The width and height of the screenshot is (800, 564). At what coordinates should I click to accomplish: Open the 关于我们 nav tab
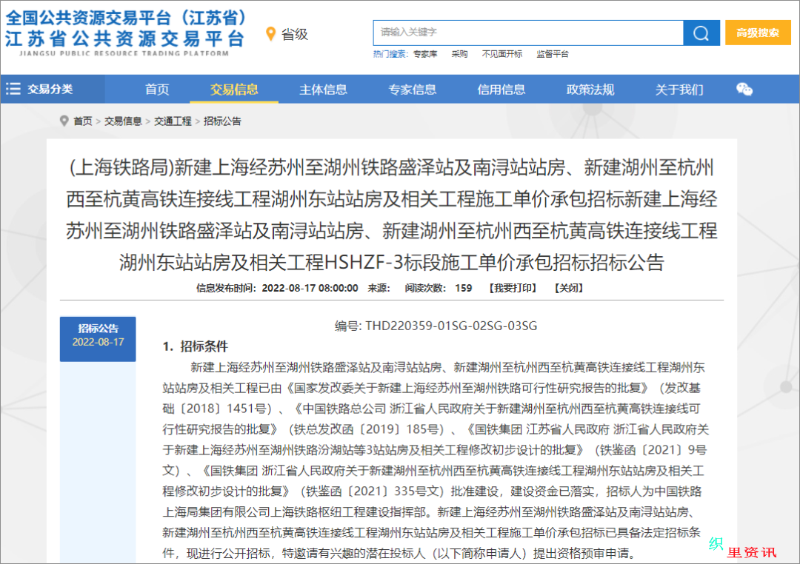[x=679, y=90]
